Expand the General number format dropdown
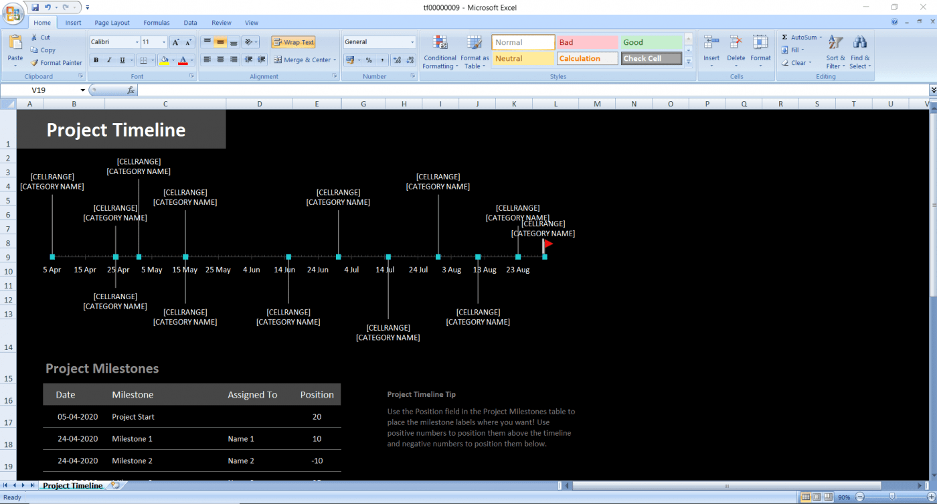The width and height of the screenshot is (937, 504). [x=412, y=42]
